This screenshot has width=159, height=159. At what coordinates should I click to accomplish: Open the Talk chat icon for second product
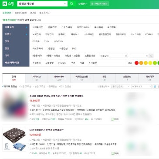coord(115,153)
